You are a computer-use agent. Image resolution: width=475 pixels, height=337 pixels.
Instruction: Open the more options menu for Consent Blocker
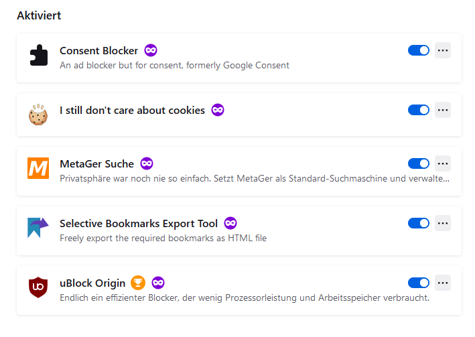[443, 50]
